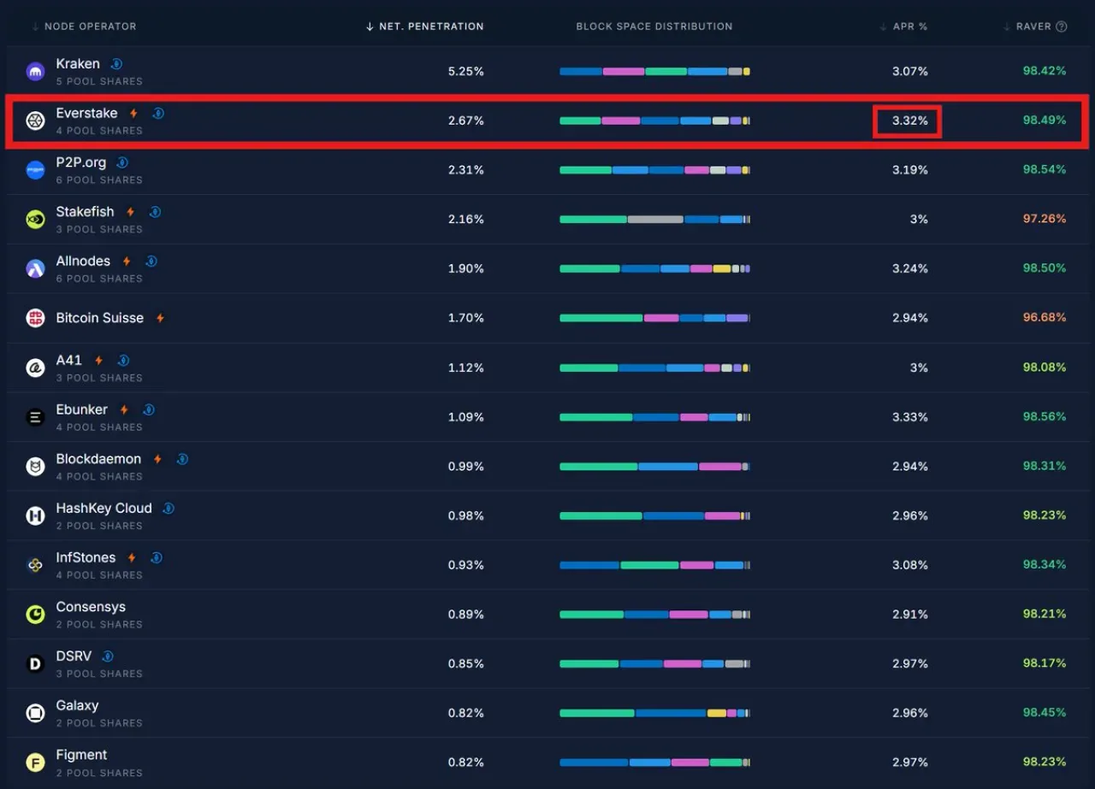
Task: Click the Blockdaemon operator logo
Action: (x=35, y=467)
